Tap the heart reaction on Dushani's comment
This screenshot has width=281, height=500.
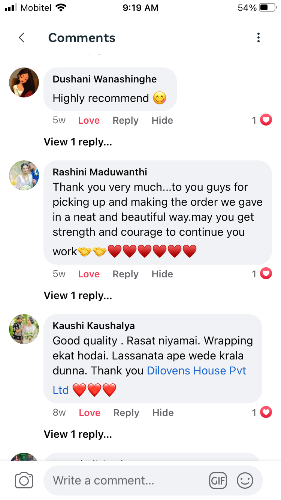266,120
